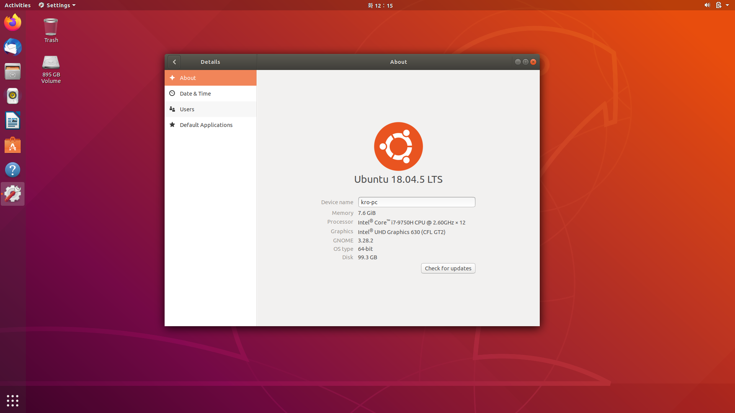Open Thunderbird Mail from the dock
This screenshot has width=735, height=413.
pos(13,47)
